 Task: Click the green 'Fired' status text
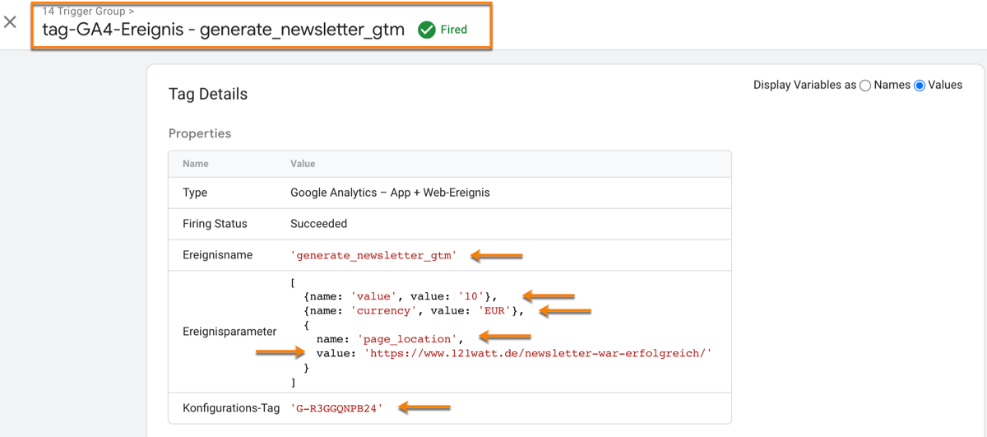click(454, 30)
